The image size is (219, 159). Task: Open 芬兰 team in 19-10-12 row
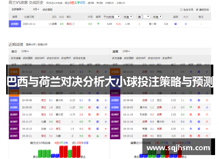click(x=159, y=136)
